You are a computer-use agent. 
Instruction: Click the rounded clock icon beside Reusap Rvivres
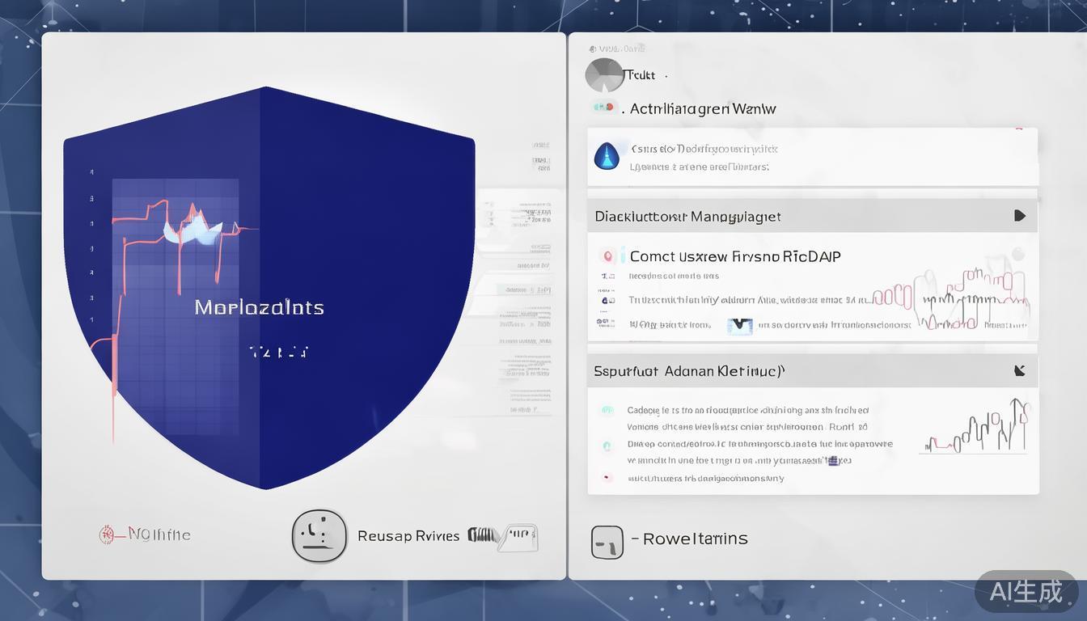click(319, 536)
